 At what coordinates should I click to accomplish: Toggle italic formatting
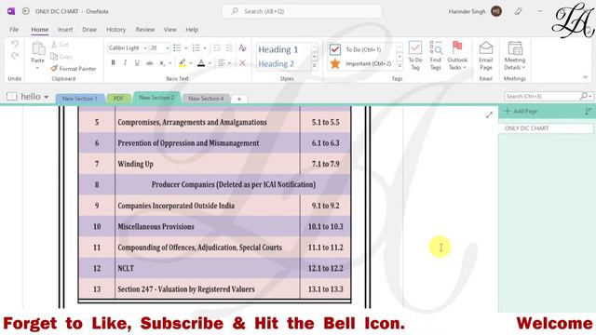click(125, 62)
